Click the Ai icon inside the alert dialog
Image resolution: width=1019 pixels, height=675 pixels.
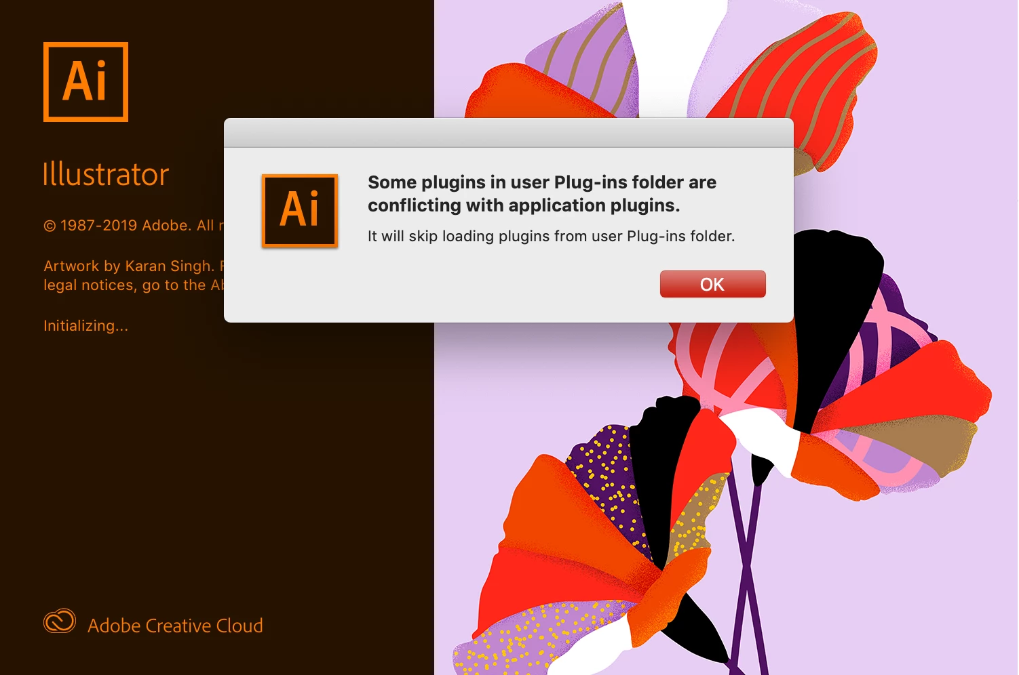(300, 210)
